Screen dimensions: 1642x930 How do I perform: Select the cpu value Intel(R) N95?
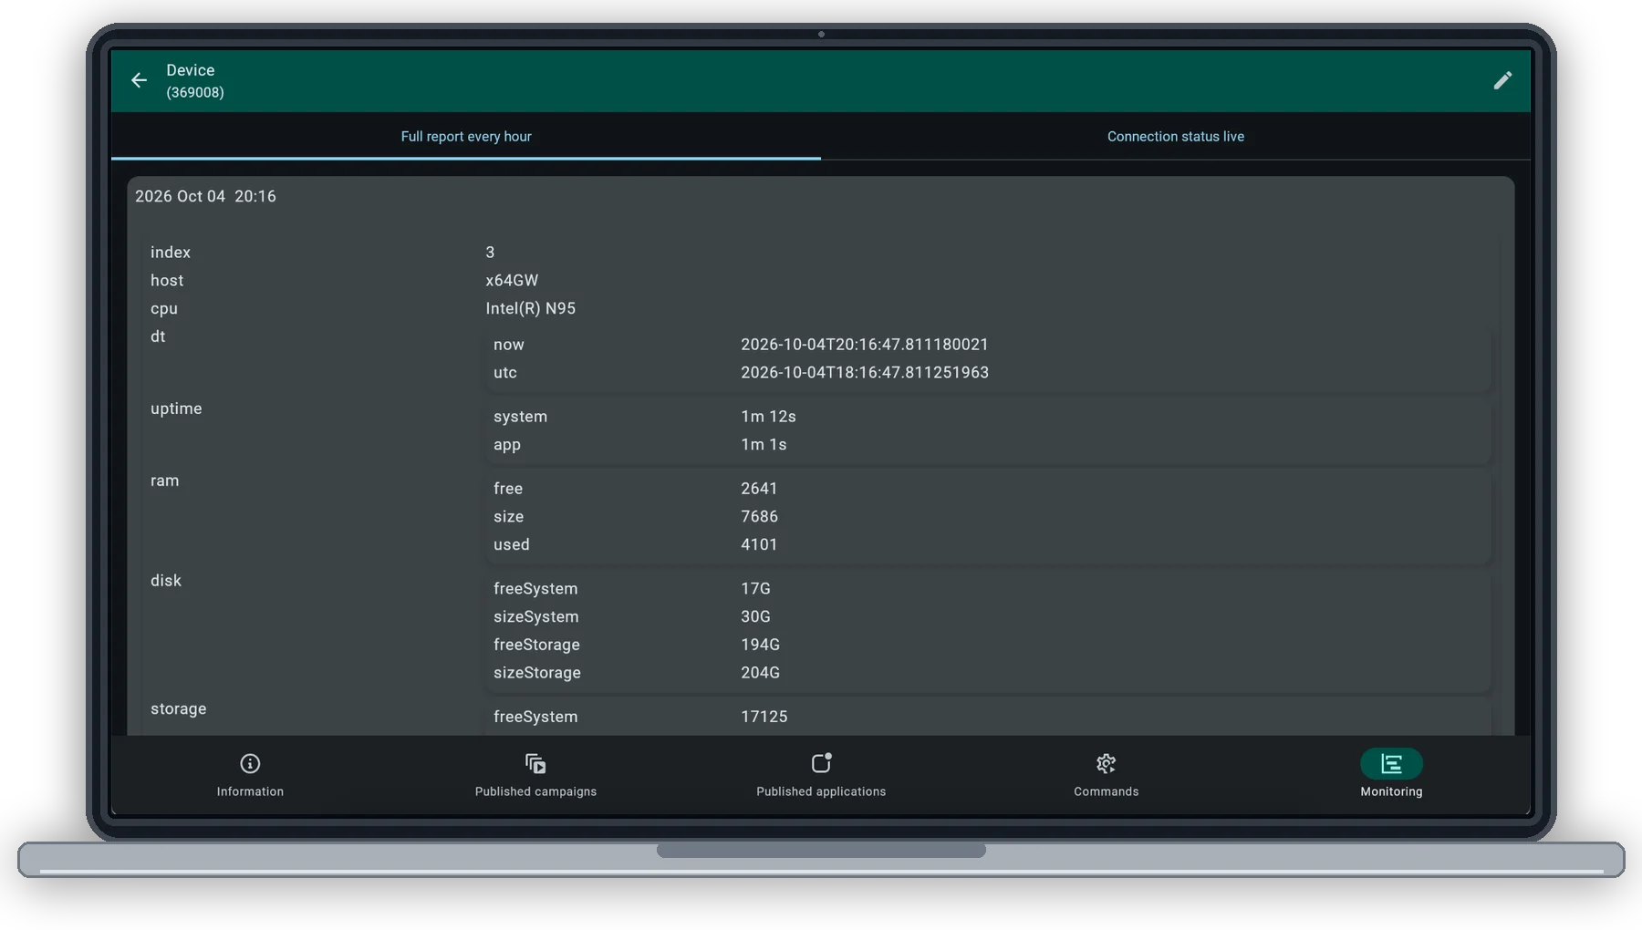click(530, 308)
